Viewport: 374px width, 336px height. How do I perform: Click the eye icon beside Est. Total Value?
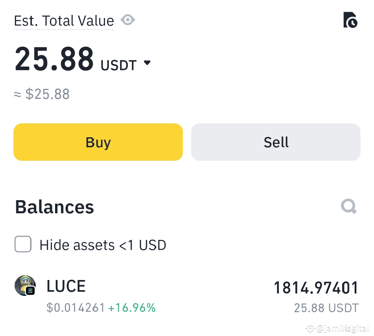click(x=128, y=20)
